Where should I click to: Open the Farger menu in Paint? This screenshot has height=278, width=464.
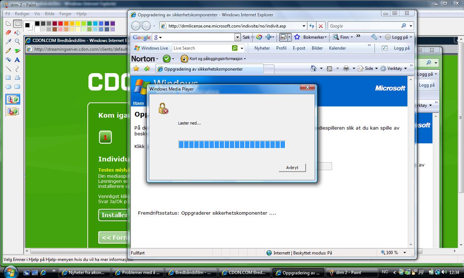click(x=65, y=14)
